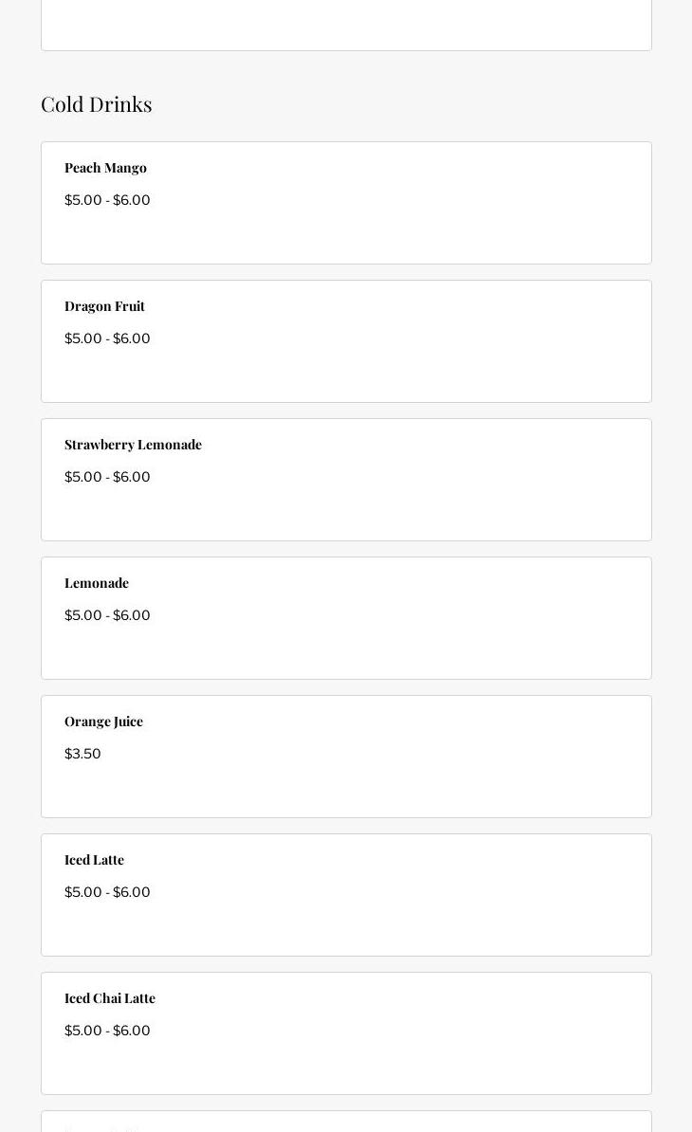The height and width of the screenshot is (1132, 692).
Task: Open the Iced Chai Latte item title
Action: [110, 998]
